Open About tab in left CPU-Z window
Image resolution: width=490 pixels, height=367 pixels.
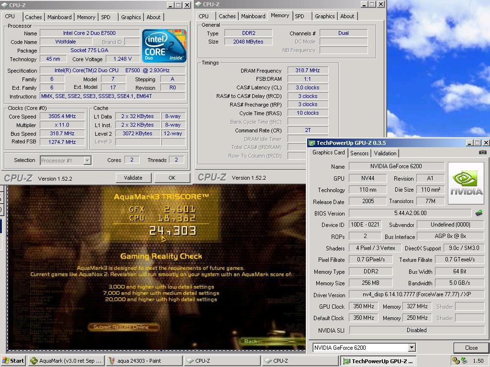pos(154,17)
